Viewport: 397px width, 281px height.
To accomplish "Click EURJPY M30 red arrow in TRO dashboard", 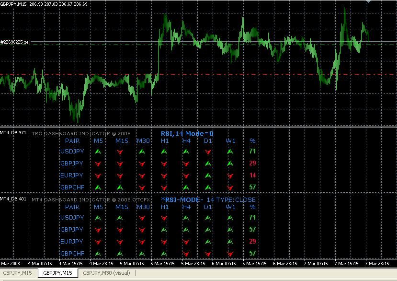I will (142, 176).
